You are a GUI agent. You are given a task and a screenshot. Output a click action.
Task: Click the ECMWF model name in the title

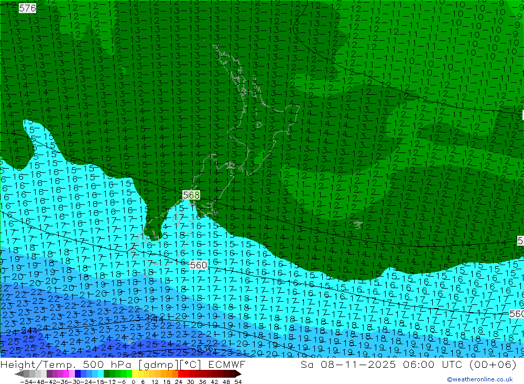click(x=227, y=364)
